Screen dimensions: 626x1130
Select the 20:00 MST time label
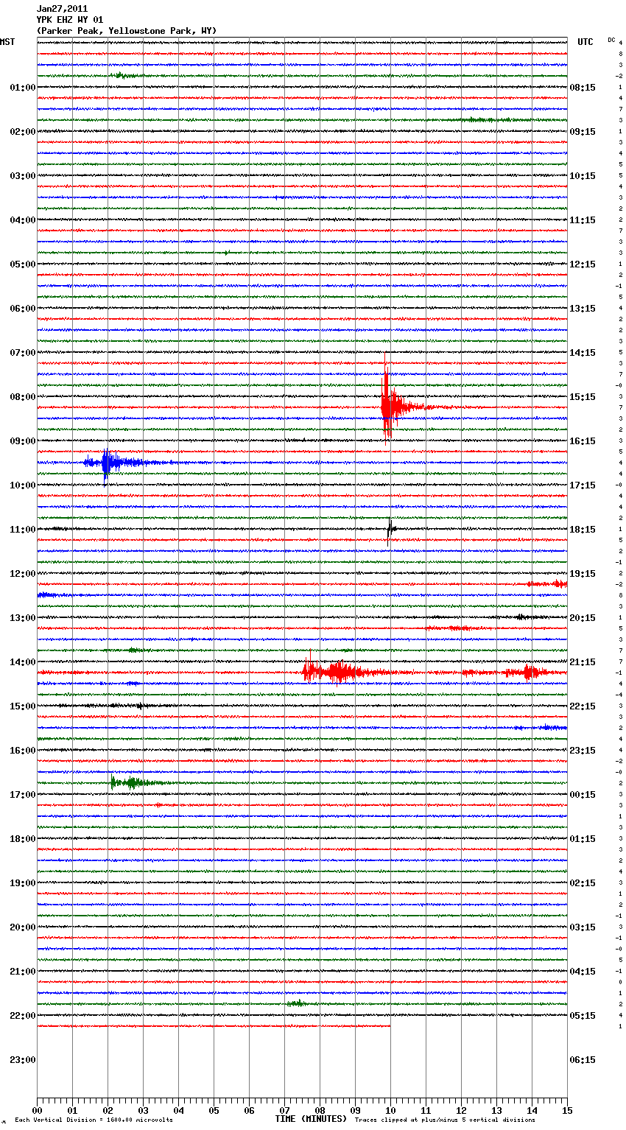click(23, 927)
